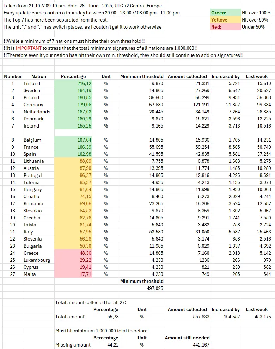The width and height of the screenshot is (275, 349).
Task: Select the Luxembourg nation cell
Action: click(38, 260)
